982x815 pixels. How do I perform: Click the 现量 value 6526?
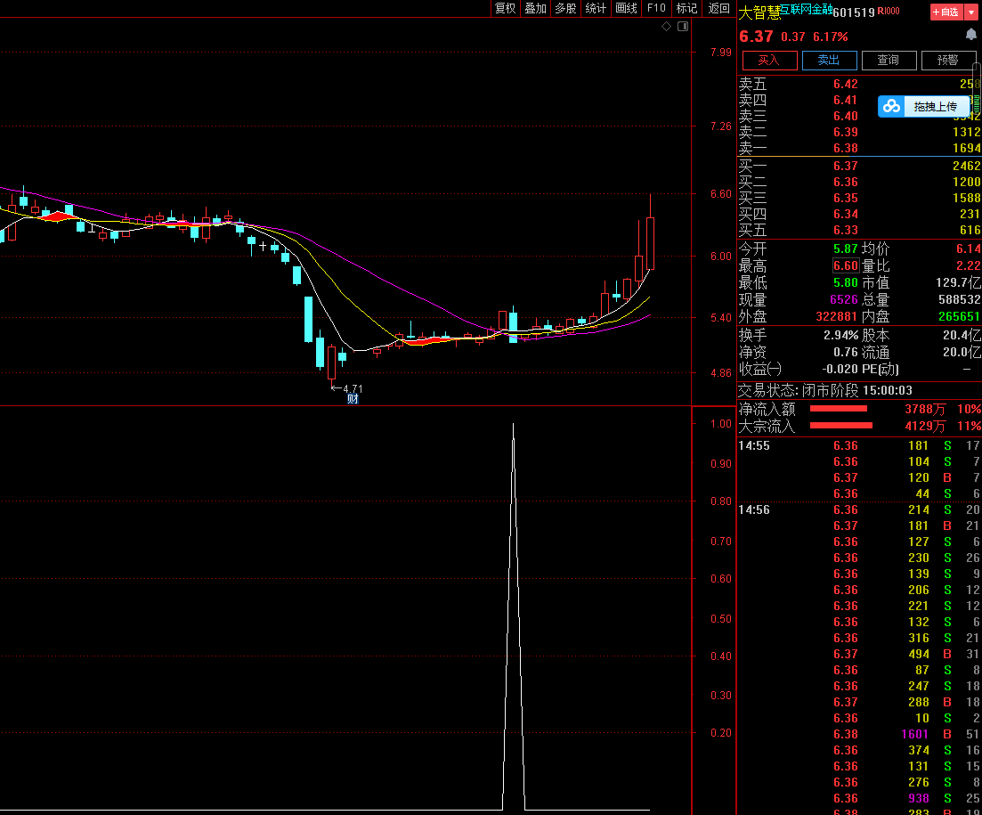(844, 299)
